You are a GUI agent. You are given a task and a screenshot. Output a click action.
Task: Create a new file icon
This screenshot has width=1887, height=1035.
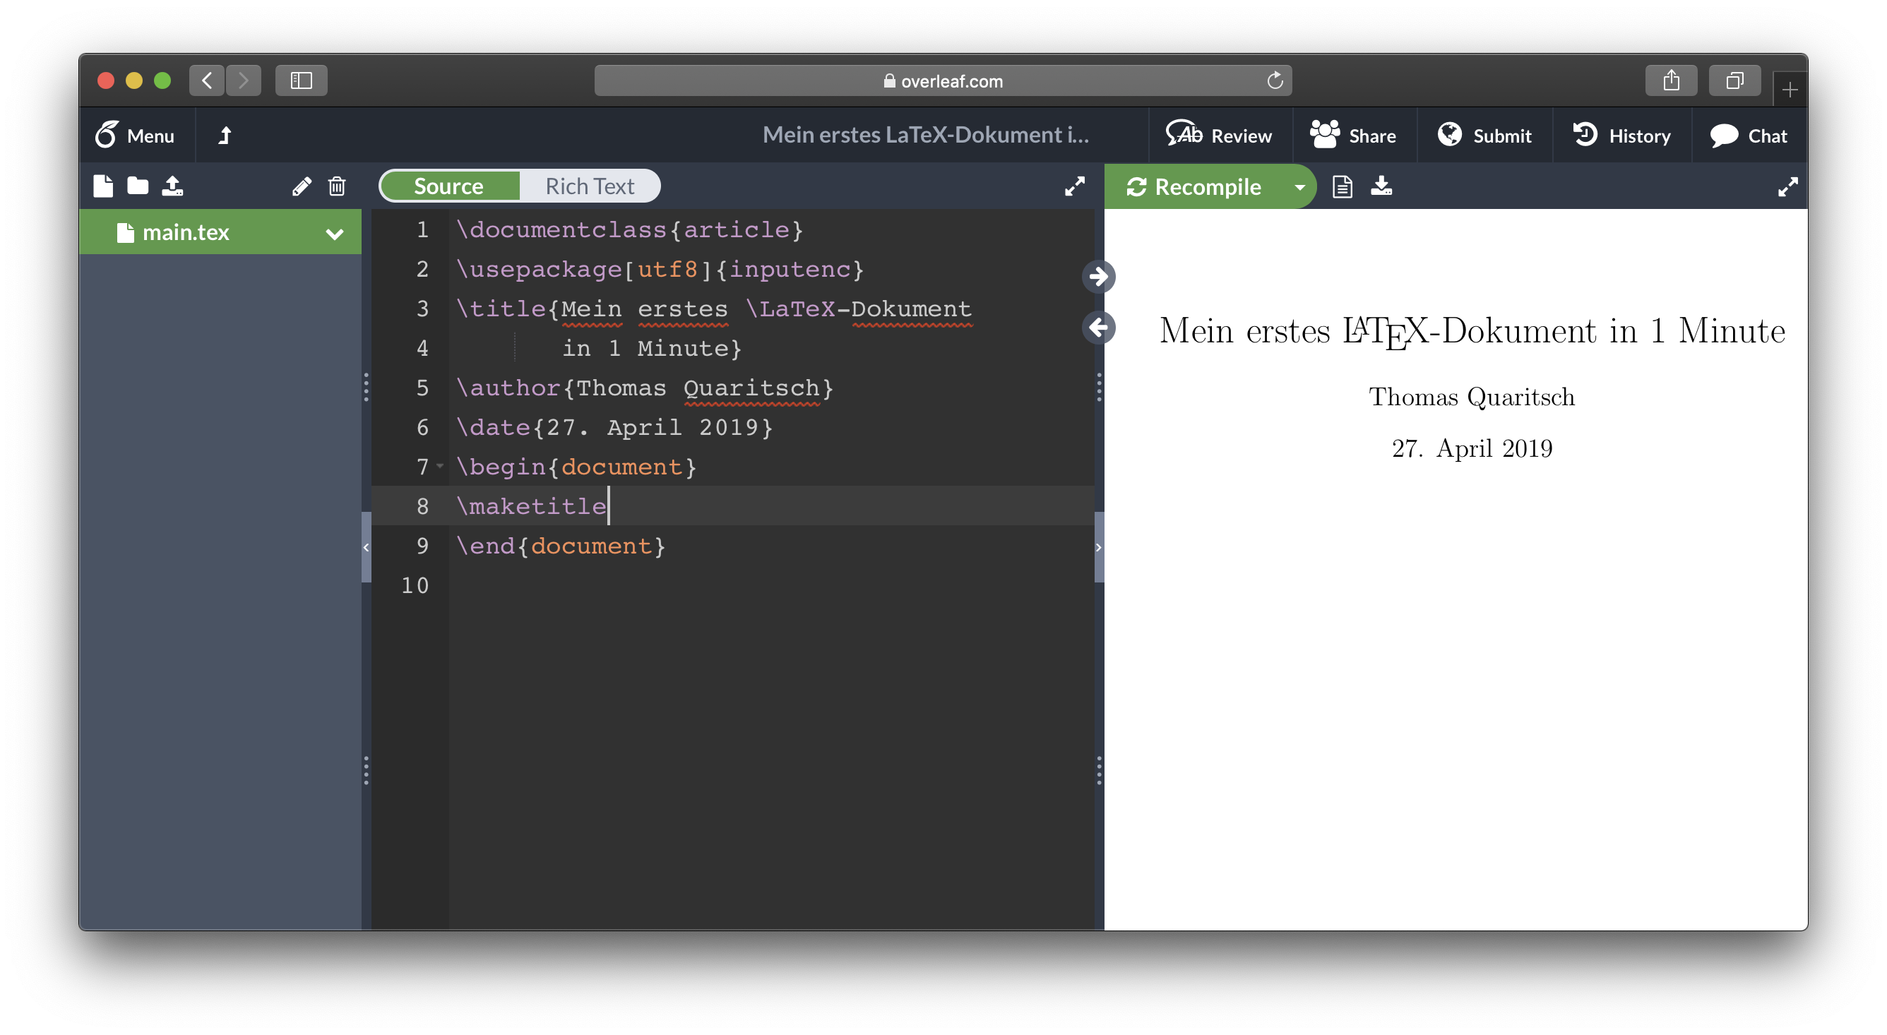click(x=103, y=186)
